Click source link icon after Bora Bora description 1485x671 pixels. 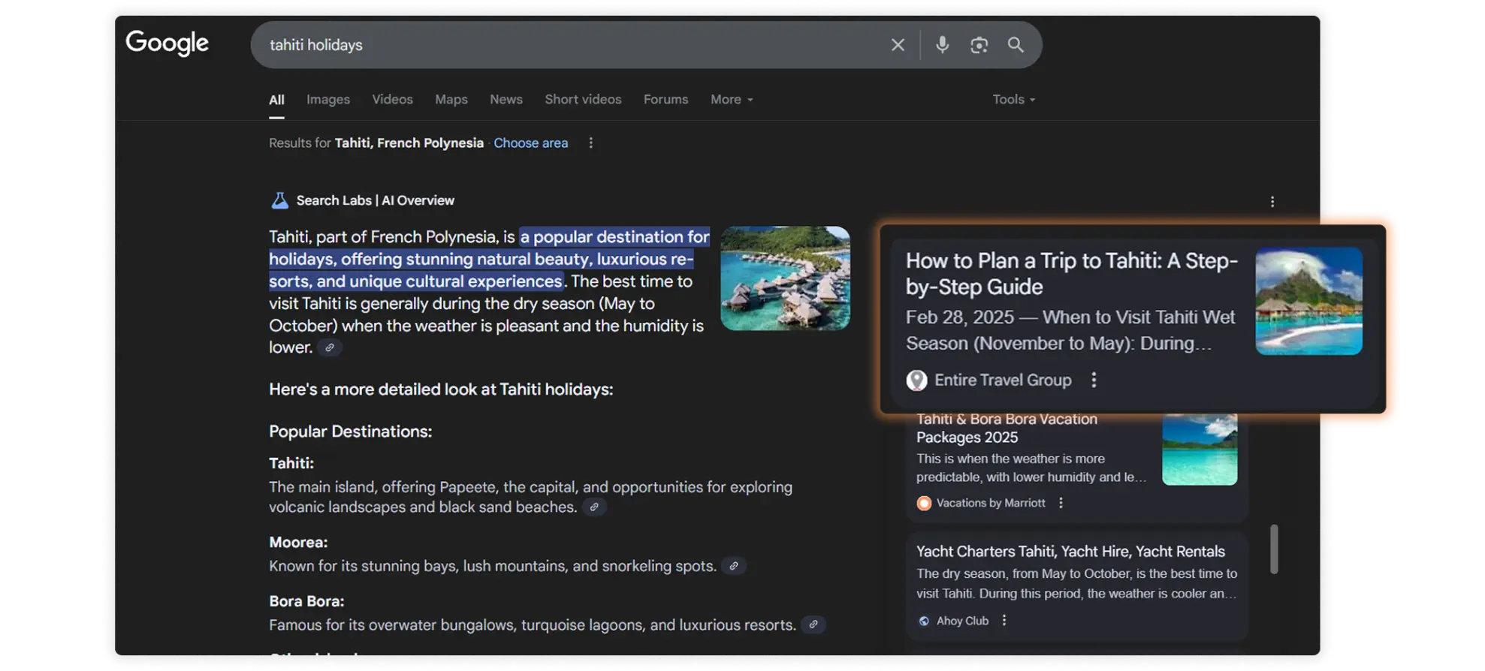pos(813,624)
